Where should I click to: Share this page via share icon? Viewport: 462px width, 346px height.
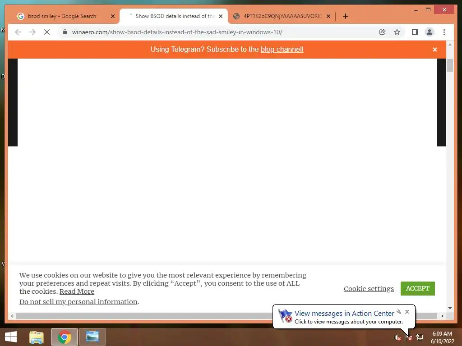pyautogui.click(x=383, y=32)
